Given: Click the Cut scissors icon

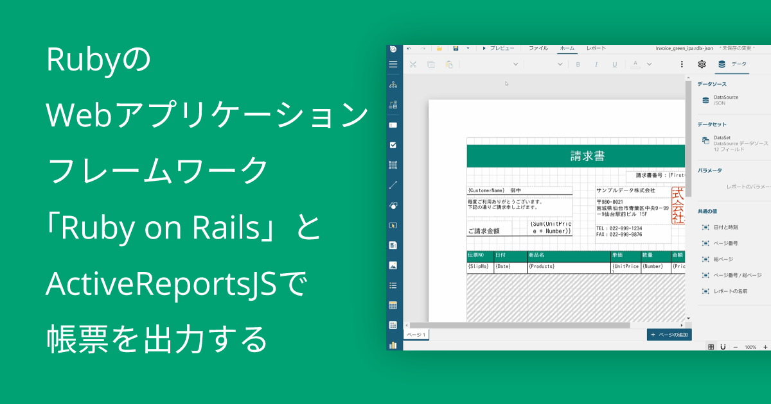Looking at the screenshot, I should [413, 64].
